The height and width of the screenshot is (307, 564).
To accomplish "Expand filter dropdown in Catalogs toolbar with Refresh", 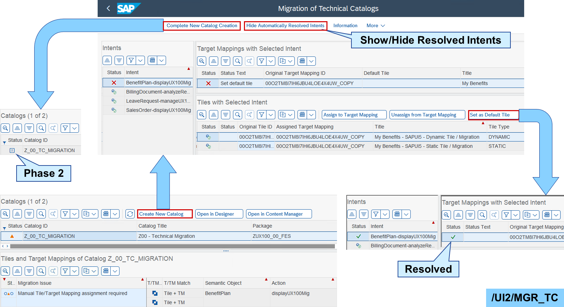I will point(74,214).
